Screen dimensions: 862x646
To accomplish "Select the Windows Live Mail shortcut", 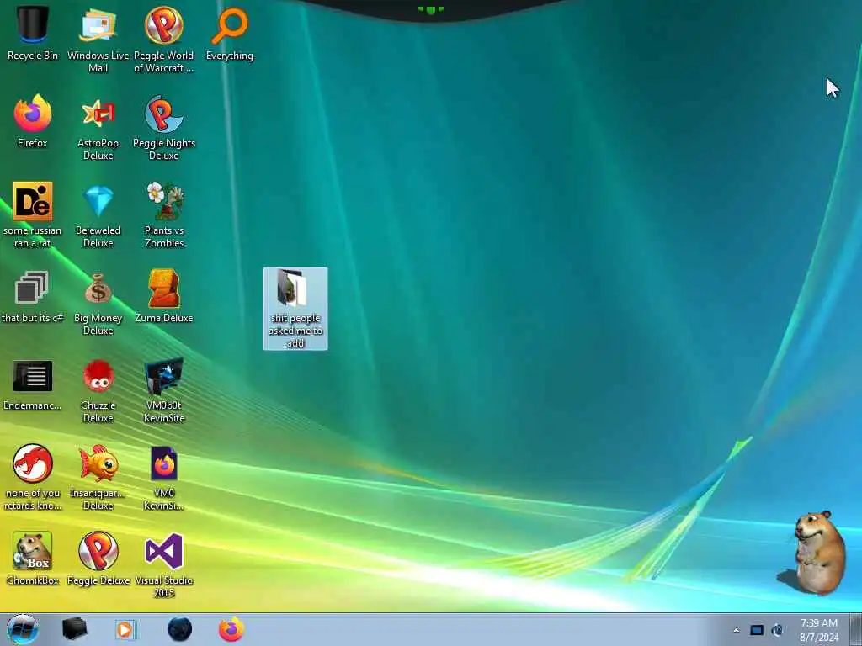I will (98, 40).
